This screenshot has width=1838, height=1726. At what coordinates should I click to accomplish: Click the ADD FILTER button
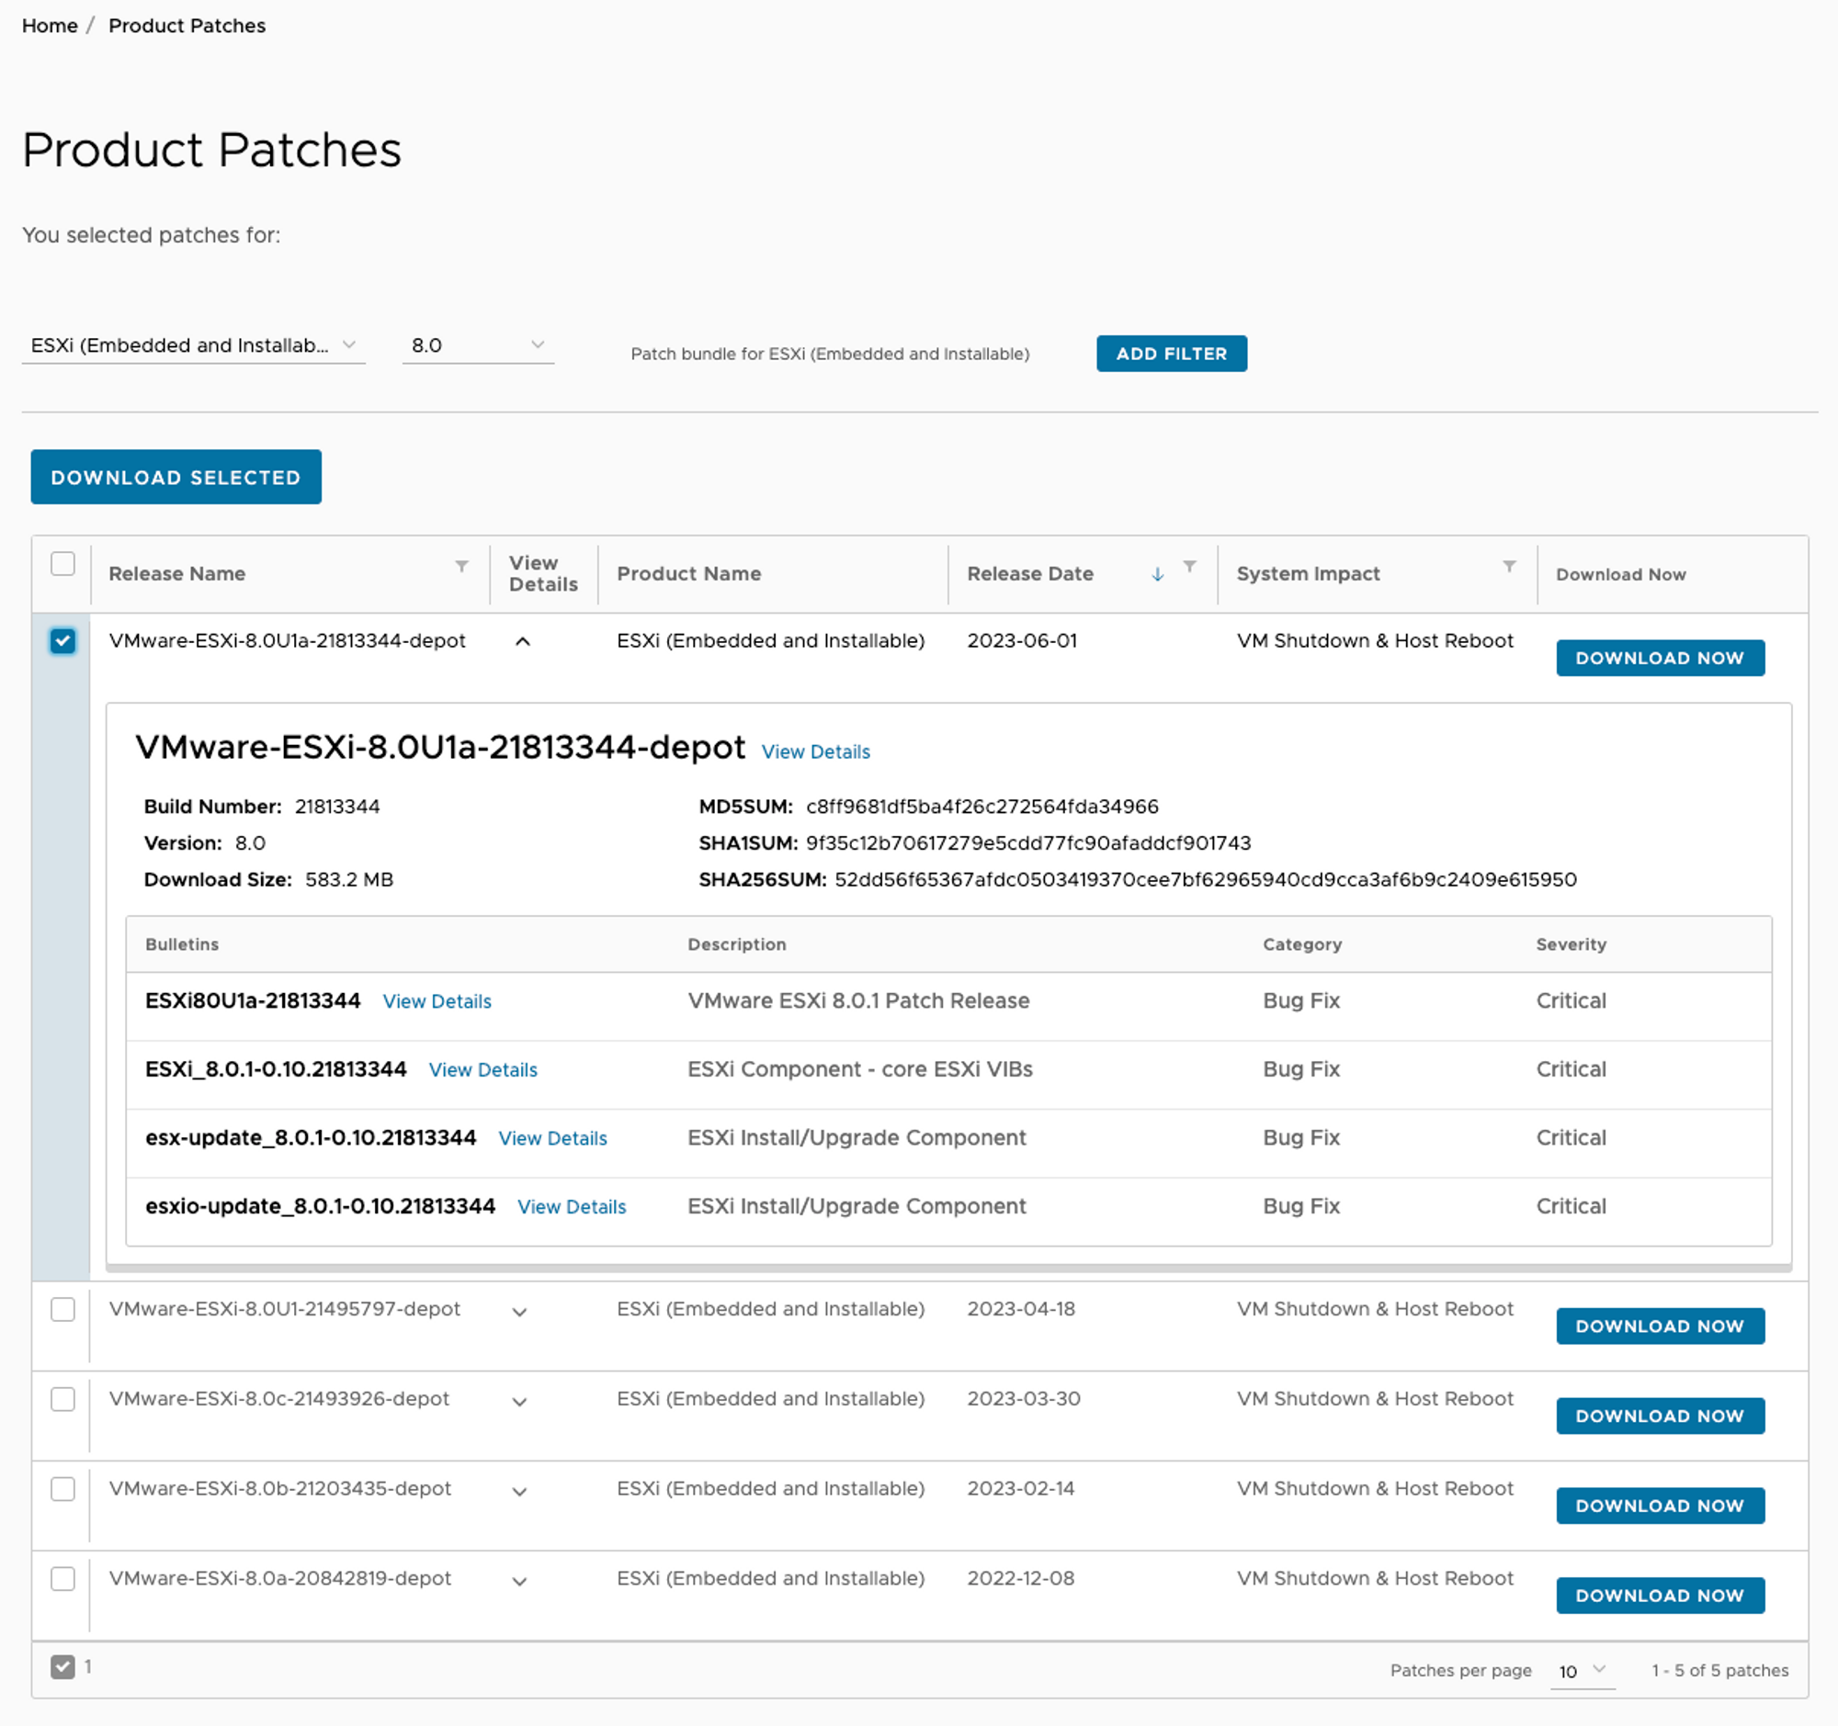(x=1171, y=354)
